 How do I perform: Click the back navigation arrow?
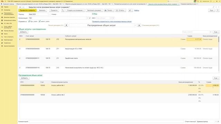pos(20,7)
